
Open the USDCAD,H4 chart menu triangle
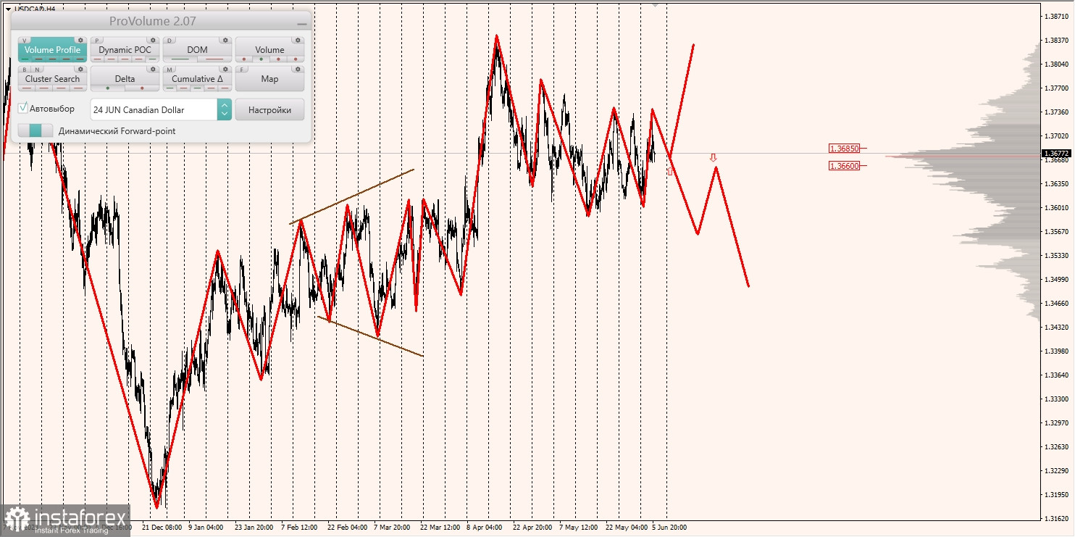pyautogui.click(x=8, y=9)
